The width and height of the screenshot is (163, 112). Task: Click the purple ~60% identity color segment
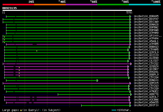[81, 5]
